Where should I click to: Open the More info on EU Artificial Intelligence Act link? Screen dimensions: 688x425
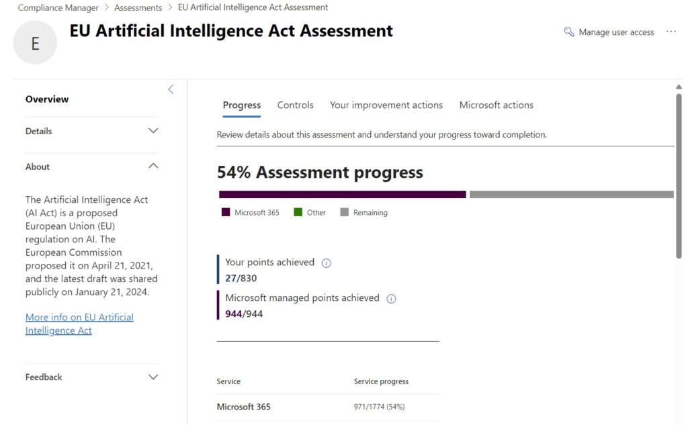[79, 324]
